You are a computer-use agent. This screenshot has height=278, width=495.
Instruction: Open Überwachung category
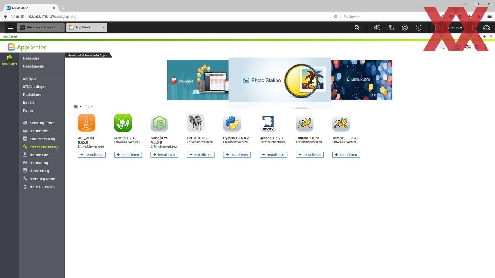(39, 171)
